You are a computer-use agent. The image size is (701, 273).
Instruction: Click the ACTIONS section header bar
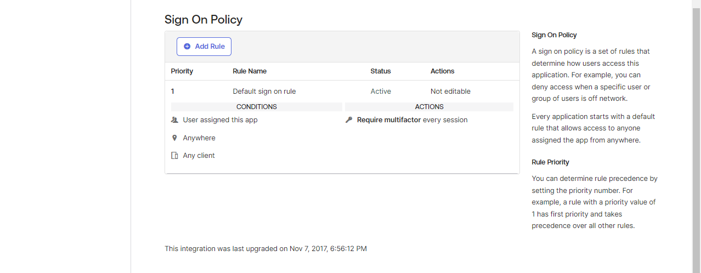click(429, 107)
